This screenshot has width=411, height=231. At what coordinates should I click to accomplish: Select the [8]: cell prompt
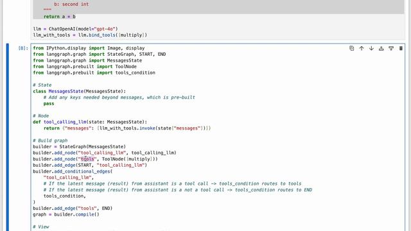pos(23,48)
